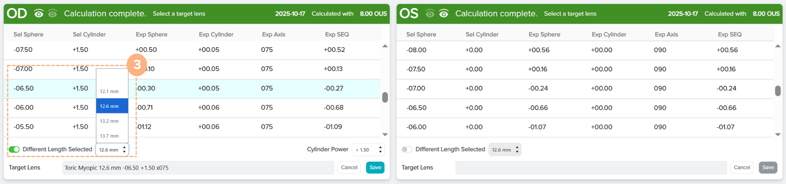Select the OS row with Sel Sphere -07.00
The width and height of the screenshot is (786, 184).
click(x=585, y=89)
